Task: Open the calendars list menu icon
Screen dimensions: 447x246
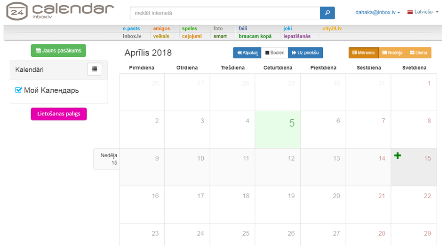Action: coord(95,69)
